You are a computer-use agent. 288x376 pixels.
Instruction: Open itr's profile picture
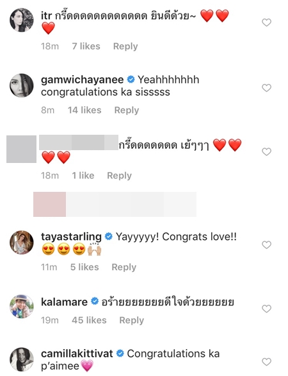pyautogui.click(x=22, y=20)
